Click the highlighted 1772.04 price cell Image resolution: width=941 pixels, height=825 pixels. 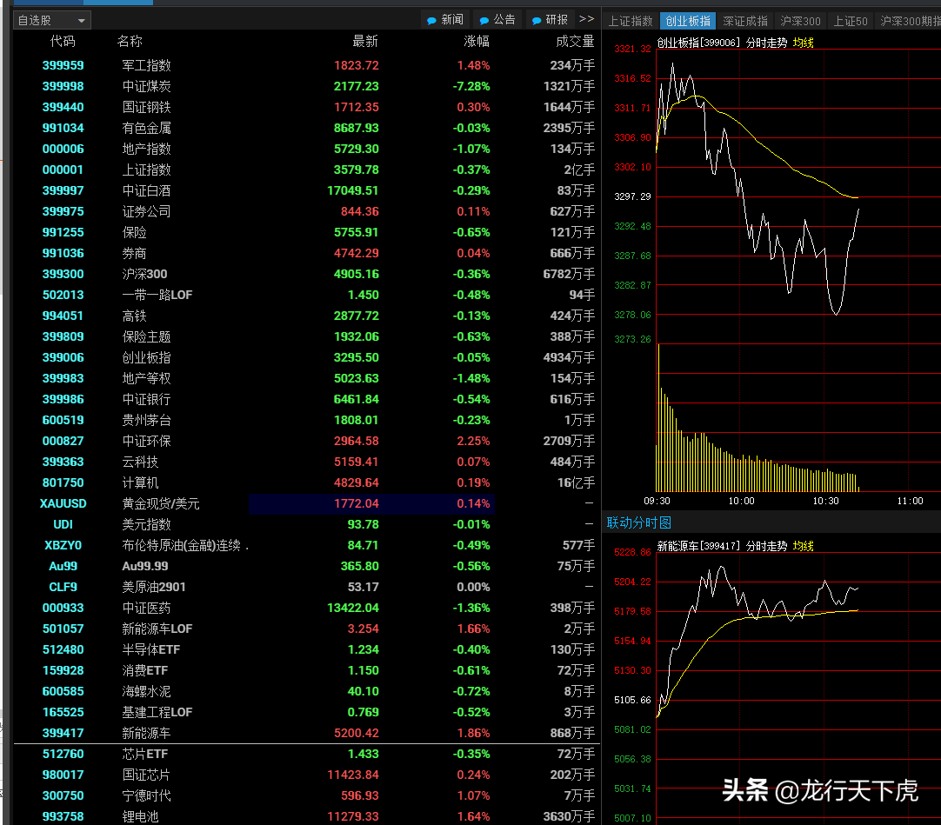357,503
